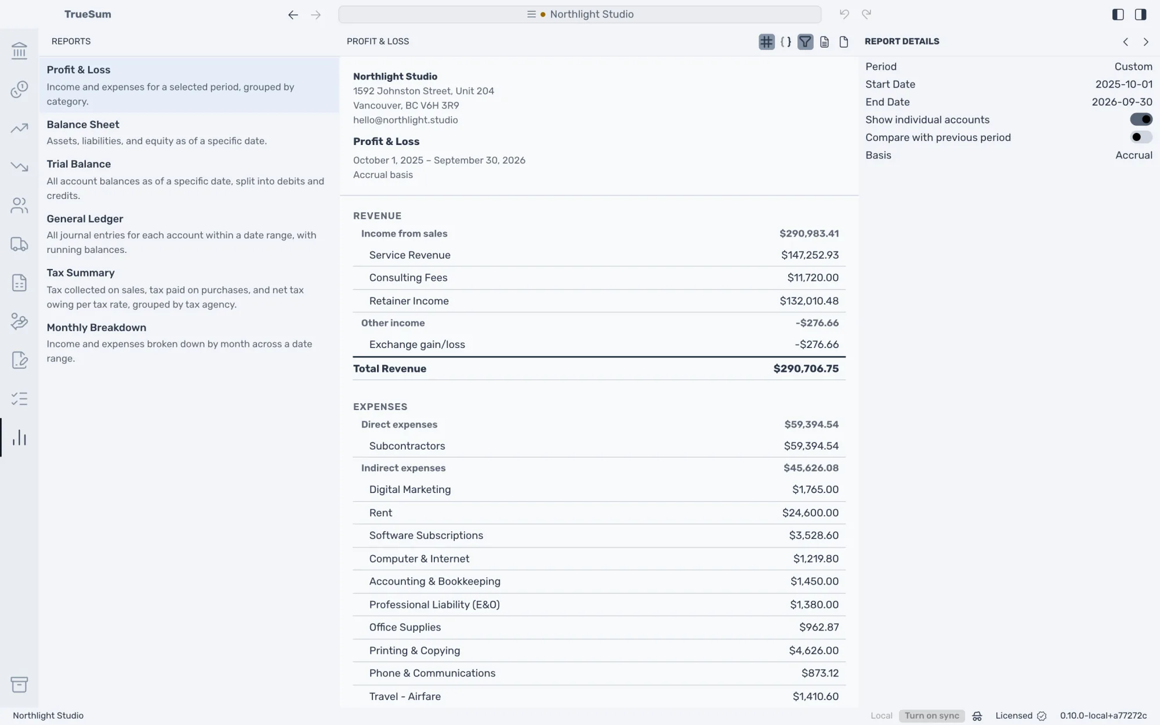Viewport: 1160px width, 725px height.
Task: Open the Period Custom dropdown
Action: click(x=1133, y=67)
